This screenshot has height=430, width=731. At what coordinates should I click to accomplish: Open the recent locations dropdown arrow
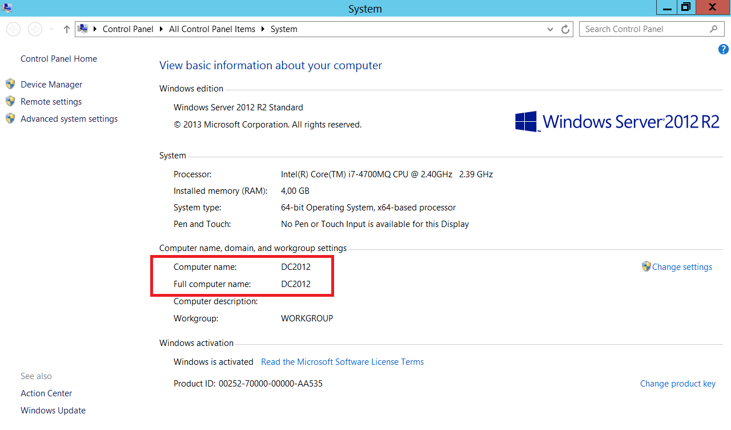point(52,29)
